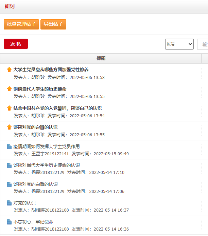This screenshot has width=208, height=236.
Task: Open the 帐号 search type dropdown
Action: pyautogui.click(x=179, y=44)
